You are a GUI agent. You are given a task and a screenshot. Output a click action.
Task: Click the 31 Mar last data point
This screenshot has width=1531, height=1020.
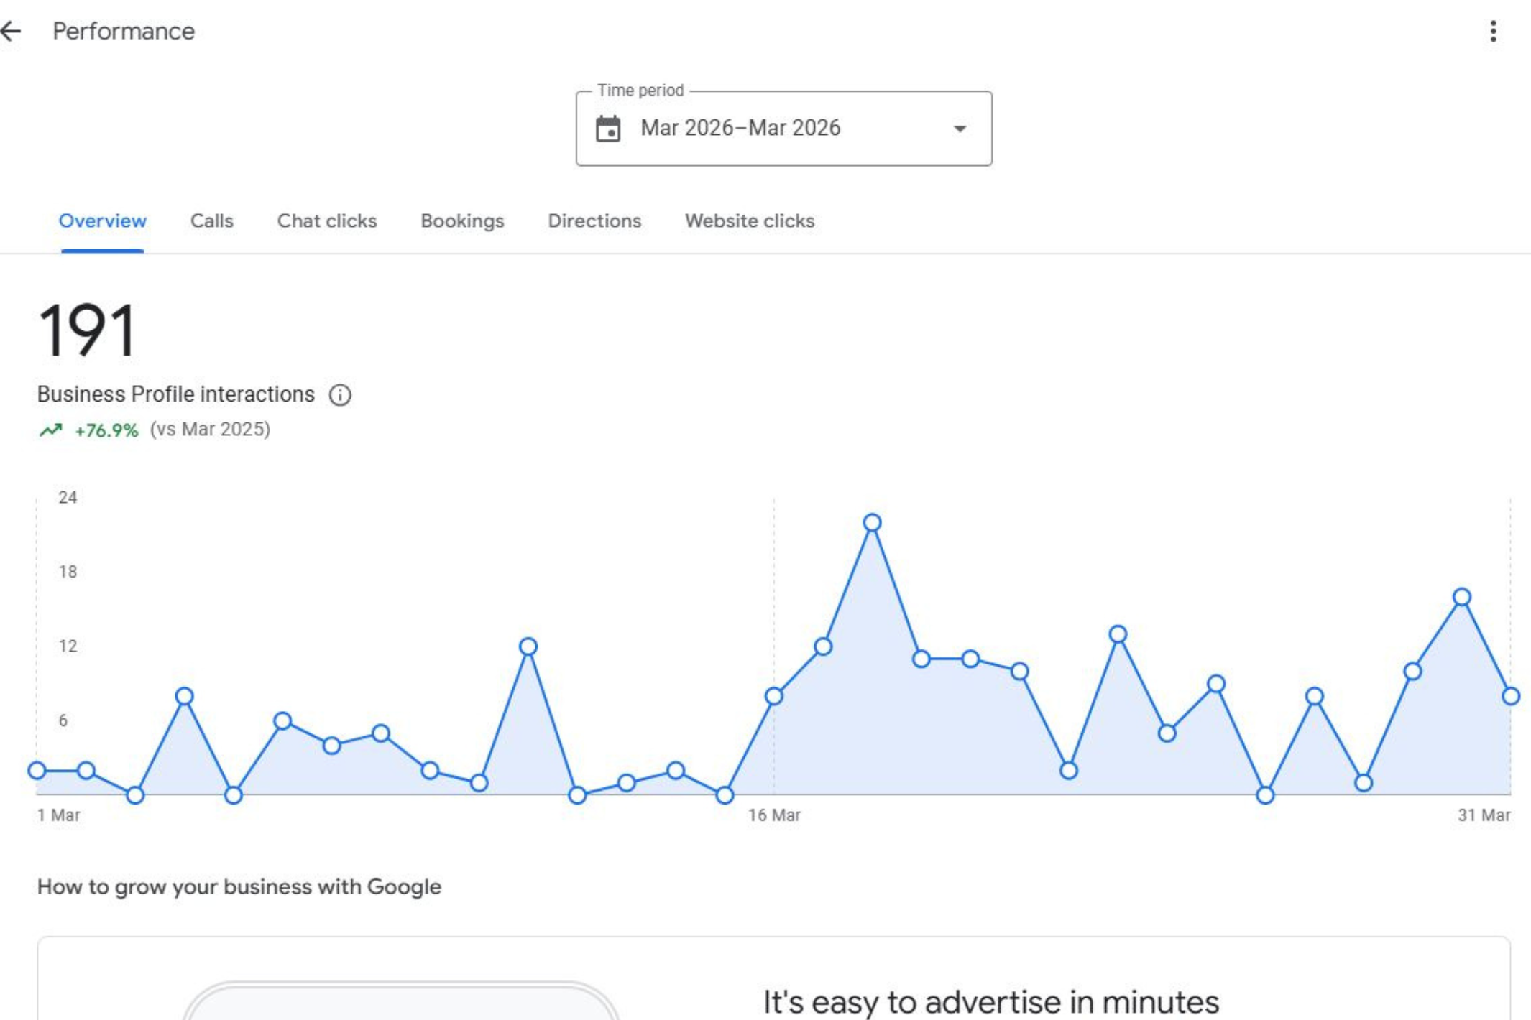(1510, 696)
